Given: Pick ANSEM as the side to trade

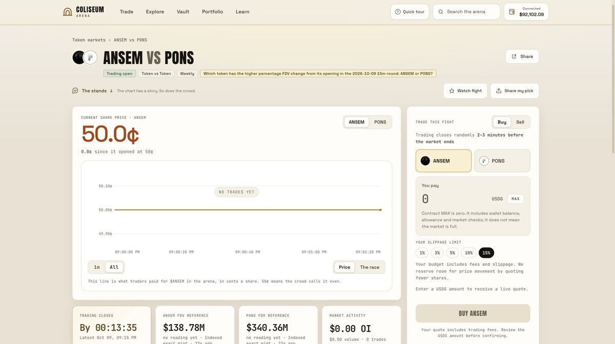Looking at the screenshot, I should [443, 161].
